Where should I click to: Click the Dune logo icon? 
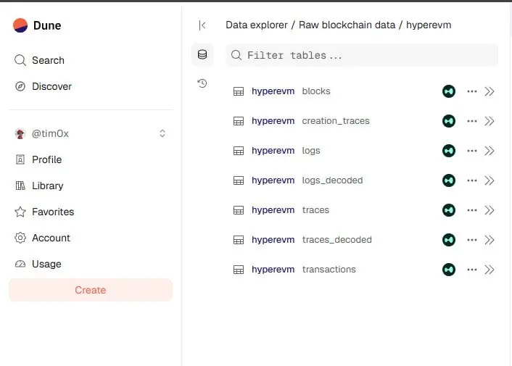tap(20, 25)
